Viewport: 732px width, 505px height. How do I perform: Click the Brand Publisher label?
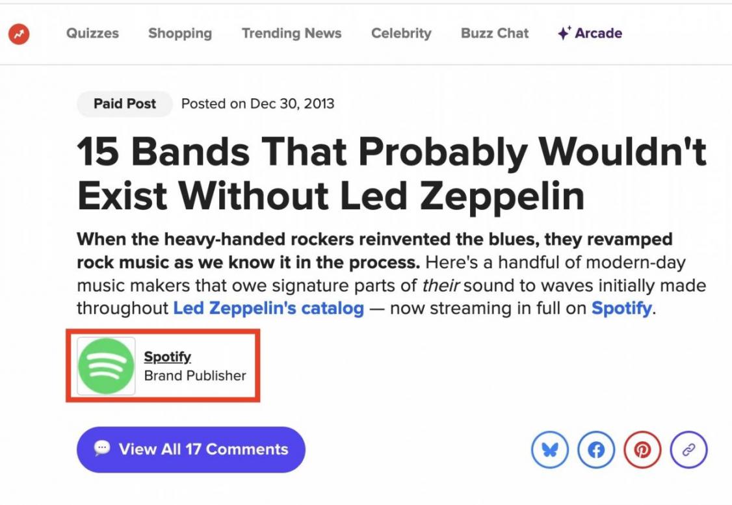click(195, 376)
